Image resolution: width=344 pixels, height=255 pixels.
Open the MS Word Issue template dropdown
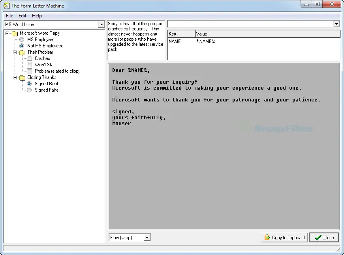point(102,24)
